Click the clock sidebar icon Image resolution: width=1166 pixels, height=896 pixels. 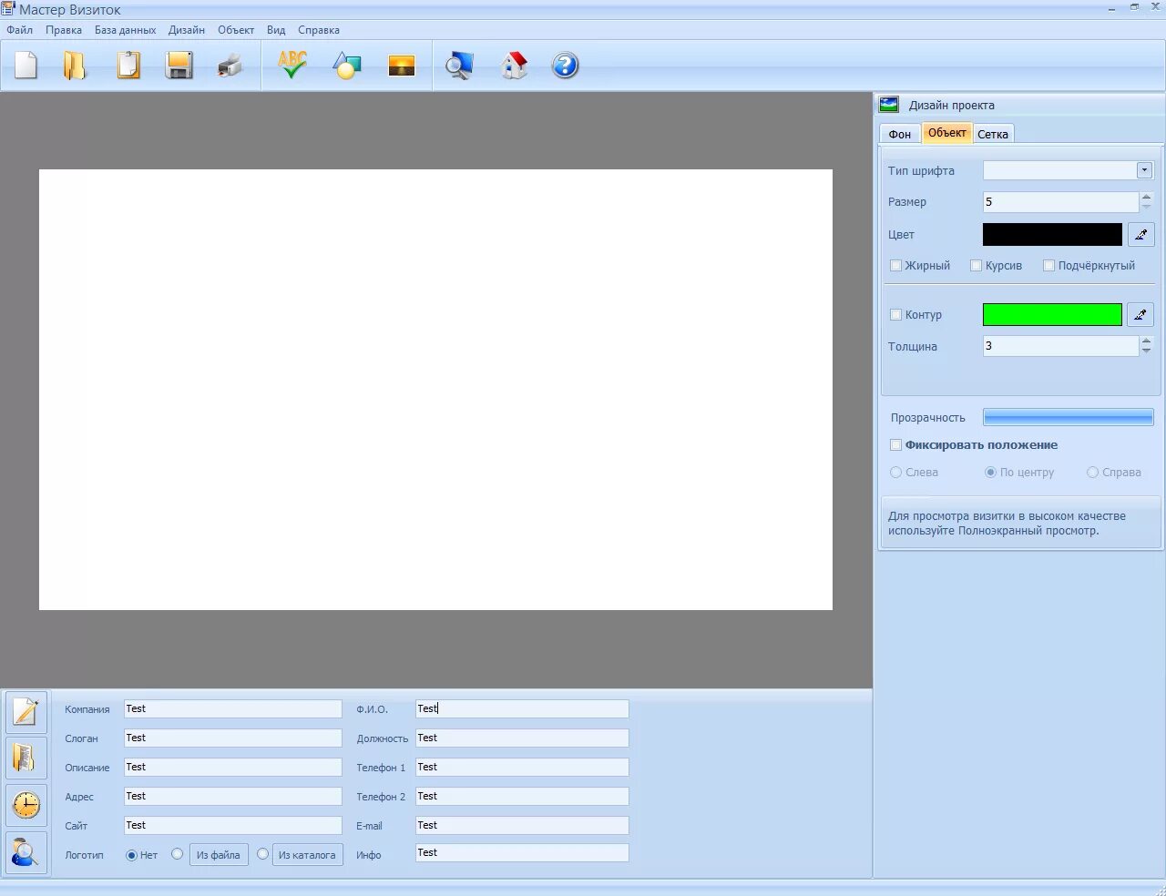26,805
